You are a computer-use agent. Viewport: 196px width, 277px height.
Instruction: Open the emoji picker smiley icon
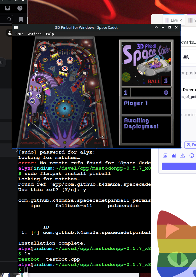click(192, 155)
